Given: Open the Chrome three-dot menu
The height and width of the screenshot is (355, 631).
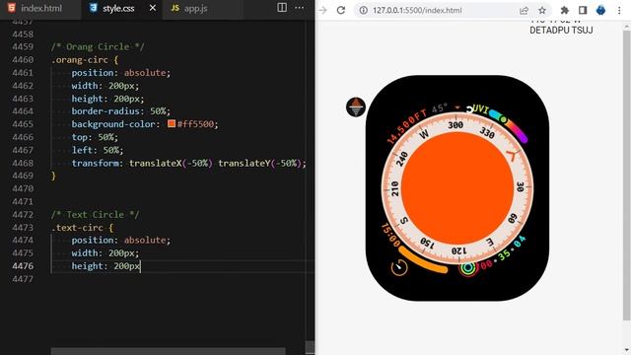Looking at the screenshot, I should pos(619,10).
